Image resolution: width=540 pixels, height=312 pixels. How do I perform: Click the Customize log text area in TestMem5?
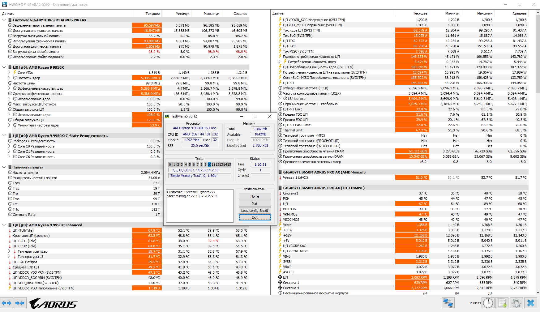click(x=200, y=206)
